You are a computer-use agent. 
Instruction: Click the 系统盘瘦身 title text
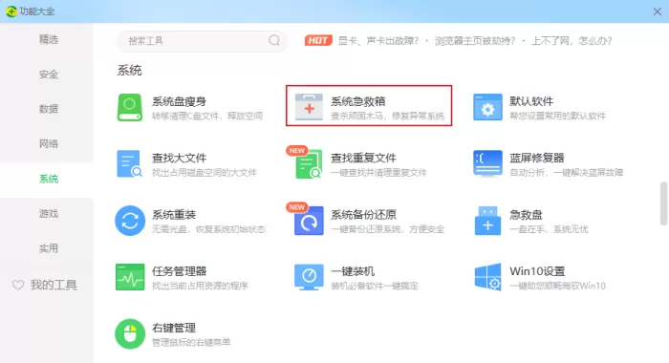coord(180,101)
